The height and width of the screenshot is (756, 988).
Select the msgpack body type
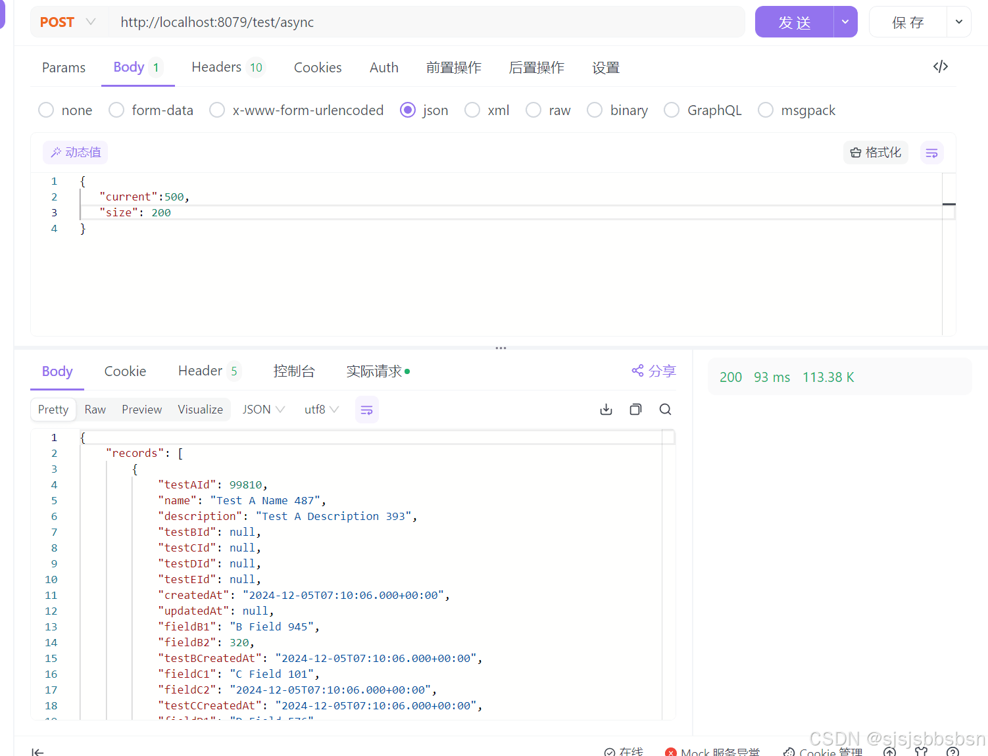pyautogui.click(x=797, y=110)
